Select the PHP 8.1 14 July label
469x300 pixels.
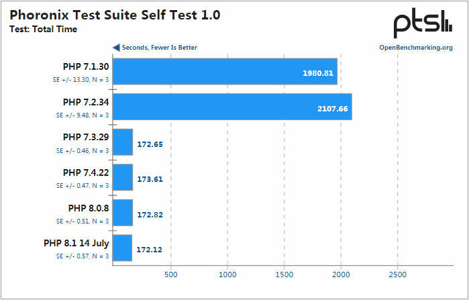[x=76, y=243]
